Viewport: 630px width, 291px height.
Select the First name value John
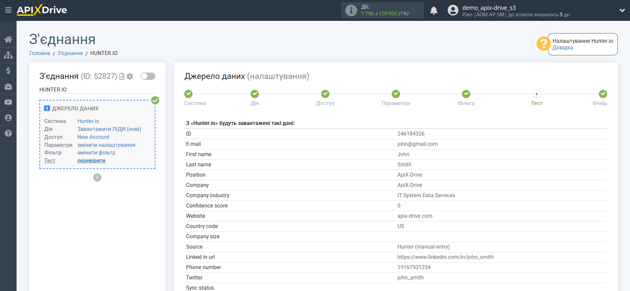click(x=403, y=154)
